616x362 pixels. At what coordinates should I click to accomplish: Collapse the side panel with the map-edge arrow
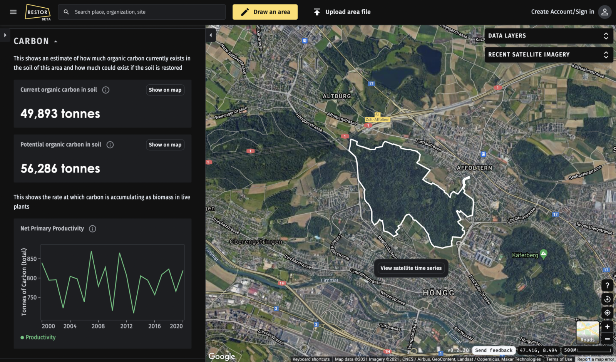211,35
